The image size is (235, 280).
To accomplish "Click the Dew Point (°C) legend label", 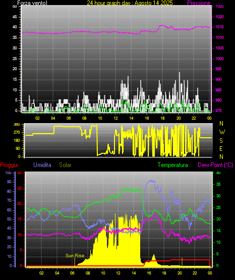I will pos(215,165).
